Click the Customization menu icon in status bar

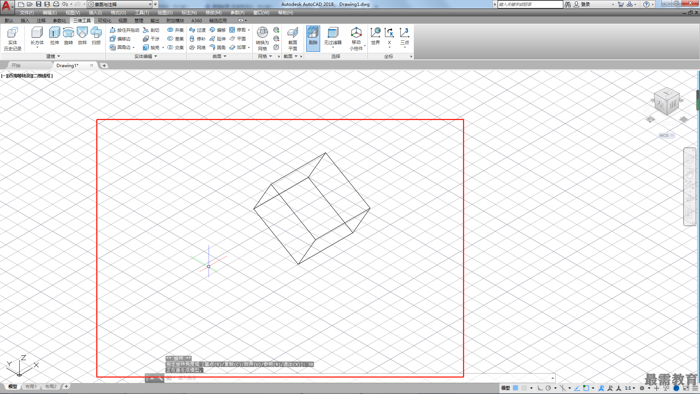pyautogui.click(x=696, y=388)
